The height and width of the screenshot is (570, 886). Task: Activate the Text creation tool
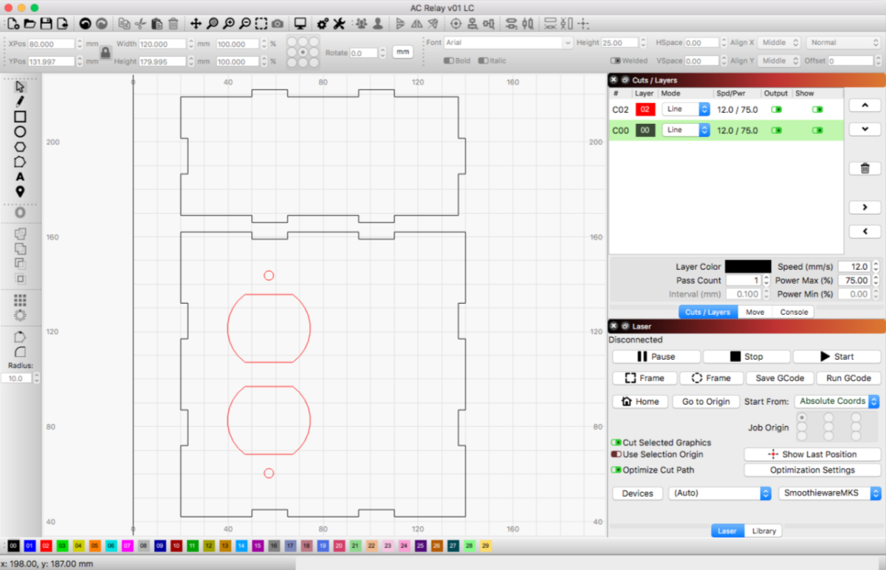(20, 175)
